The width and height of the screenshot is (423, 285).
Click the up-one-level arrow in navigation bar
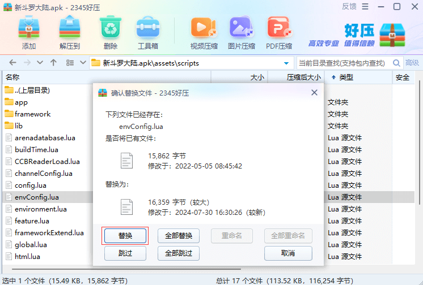pos(53,63)
